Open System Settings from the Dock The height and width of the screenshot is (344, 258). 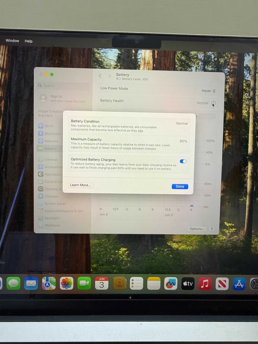pyautogui.click(x=254, y=284)
